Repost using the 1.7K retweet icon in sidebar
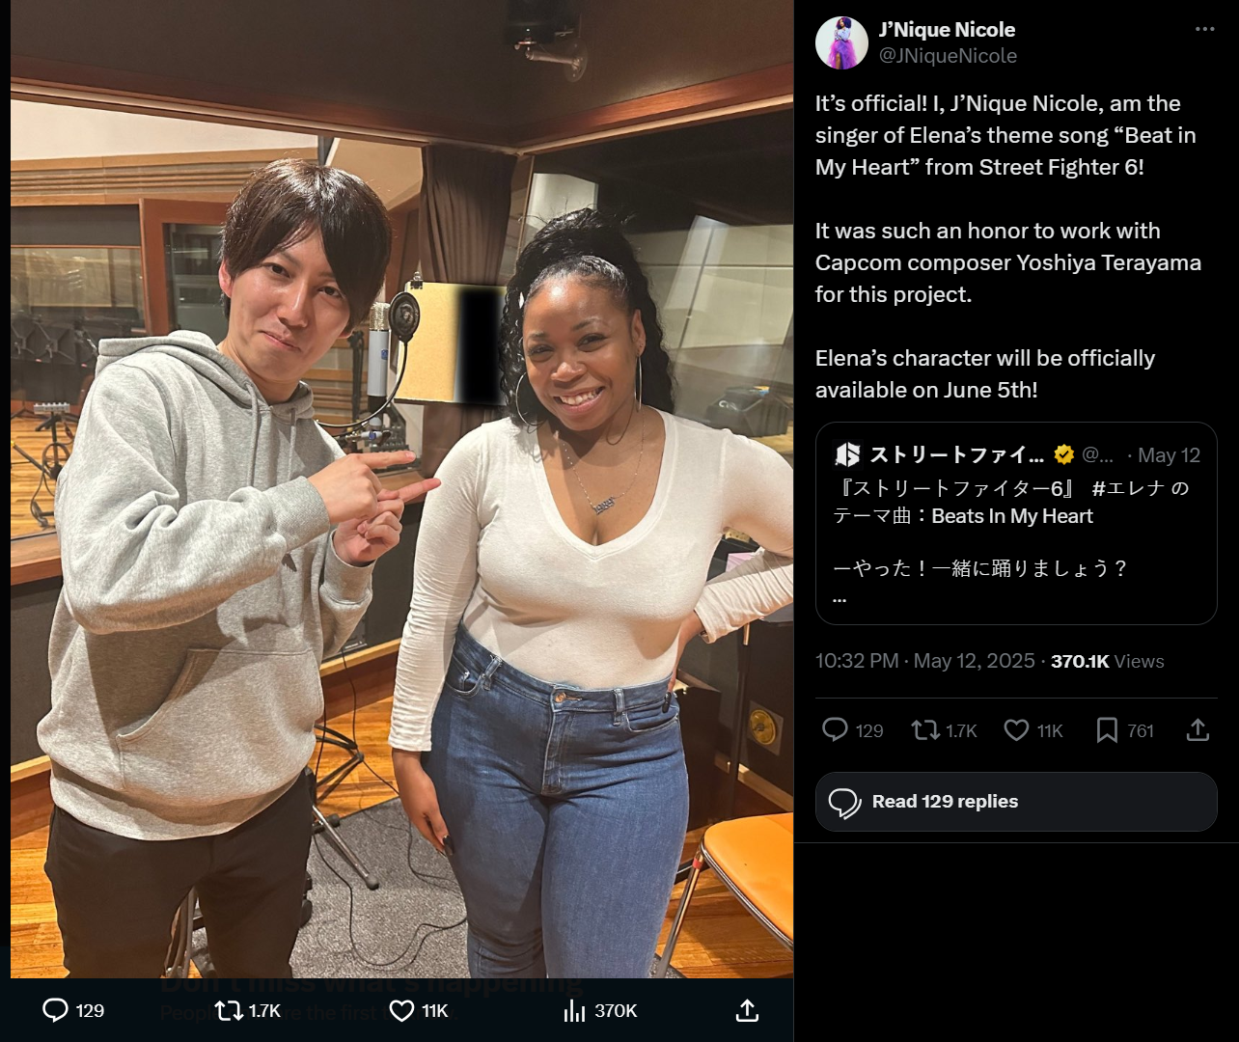The image size is (1239, 1042). click(925, 729)
